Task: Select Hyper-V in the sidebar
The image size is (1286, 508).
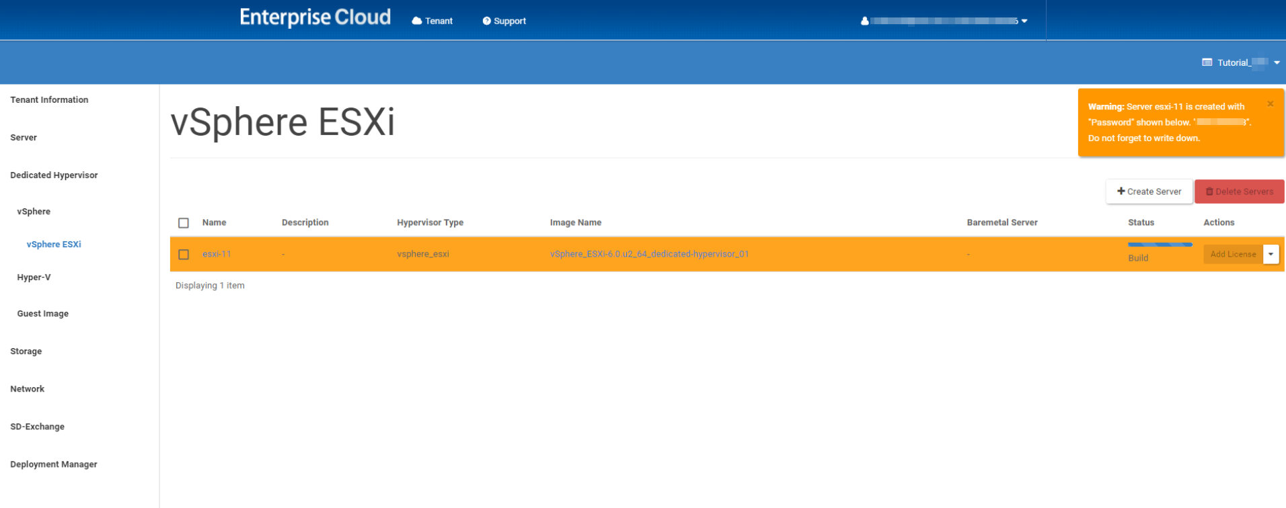Action: coord(34,277)
